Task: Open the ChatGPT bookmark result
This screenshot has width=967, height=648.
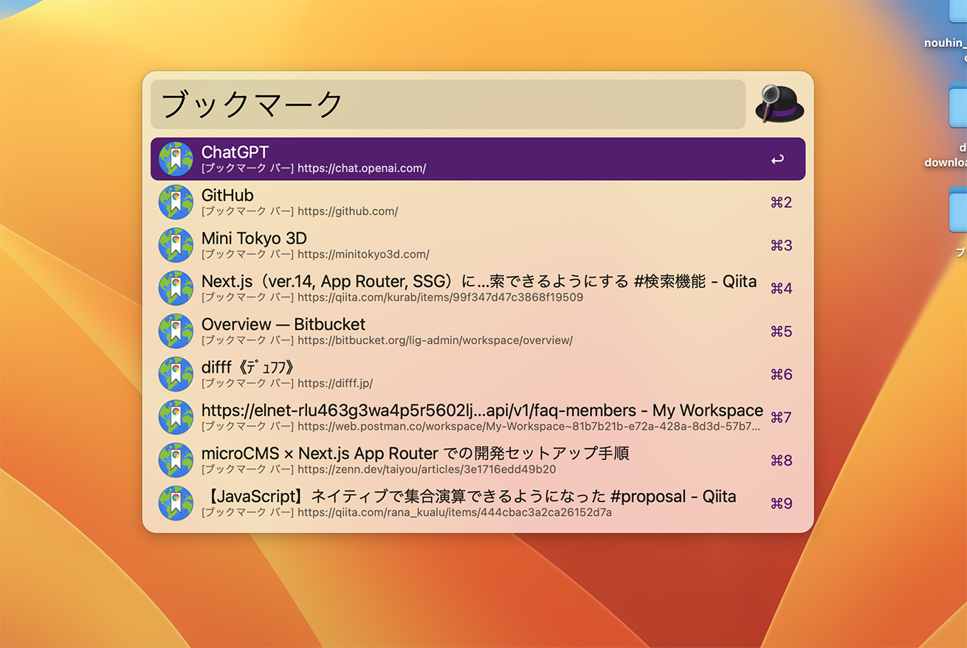Action: 478,159
